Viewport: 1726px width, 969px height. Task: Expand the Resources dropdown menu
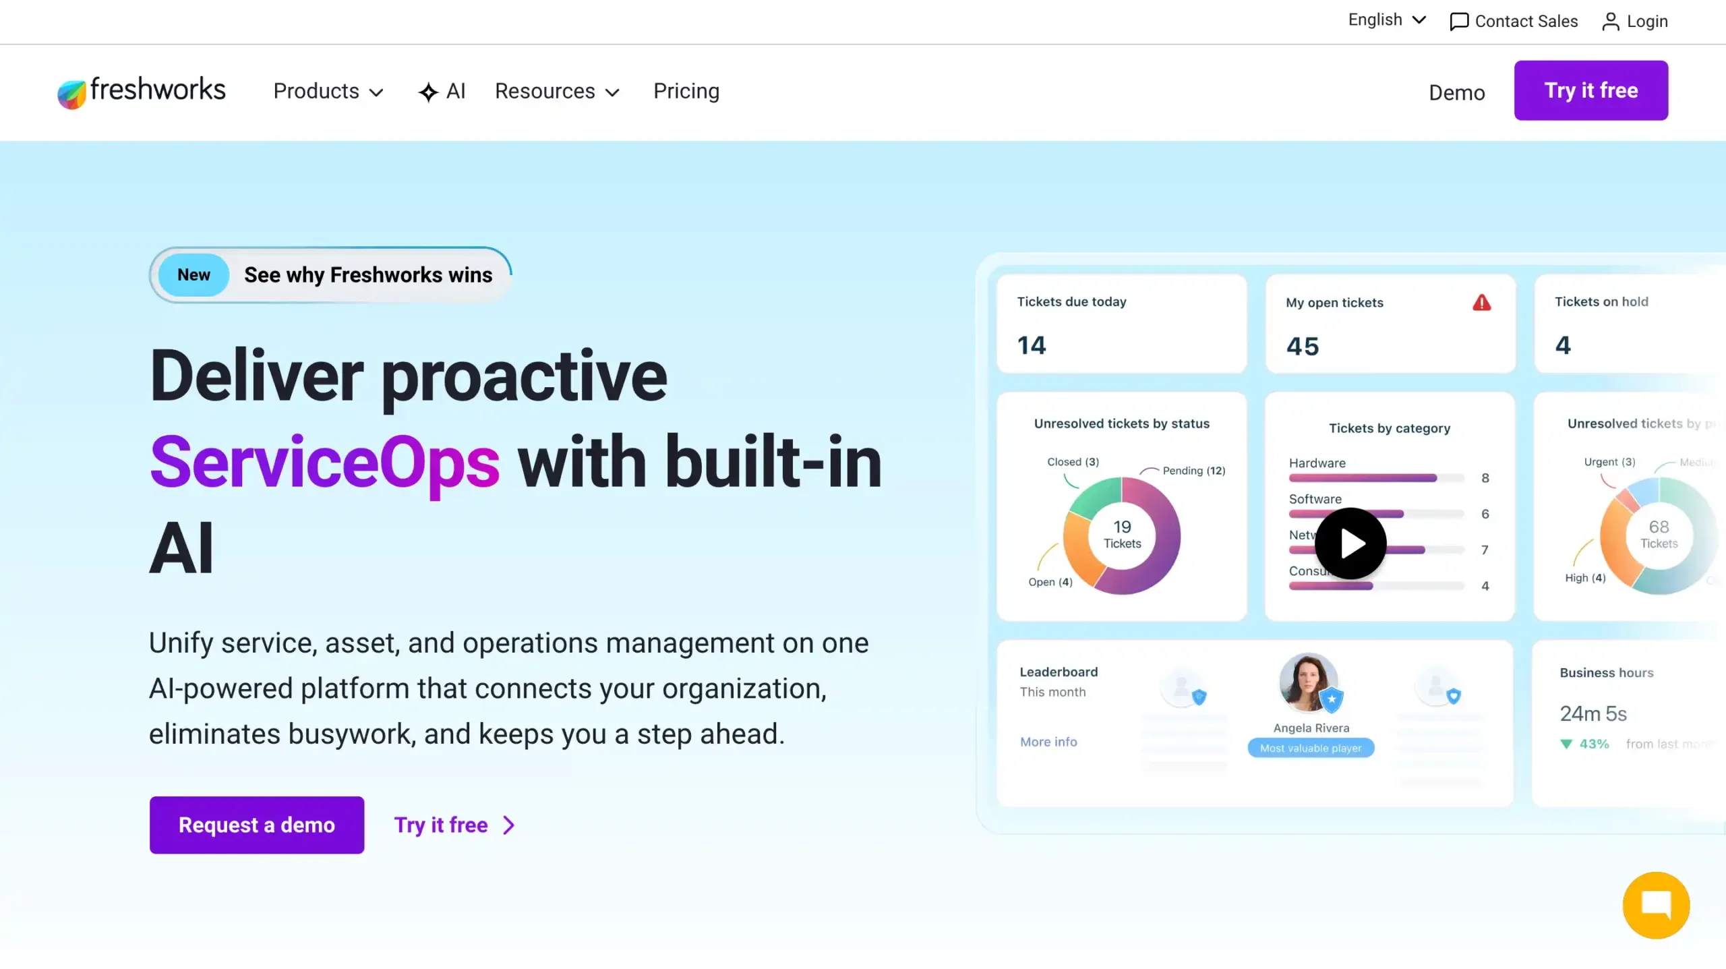click(x=557, y=91)
